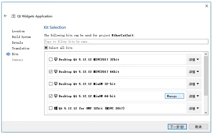
Task: Go to Location wizard step
Action: (18, 31)
